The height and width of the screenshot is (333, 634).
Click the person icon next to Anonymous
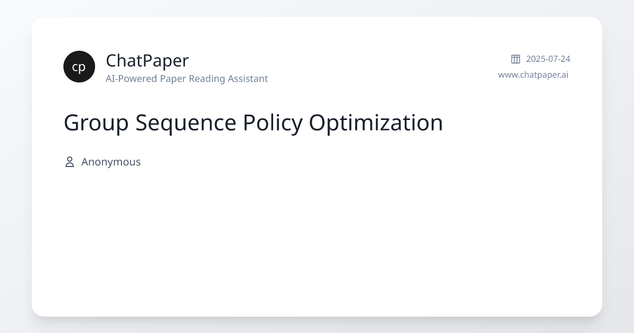(x=69, y=162)
